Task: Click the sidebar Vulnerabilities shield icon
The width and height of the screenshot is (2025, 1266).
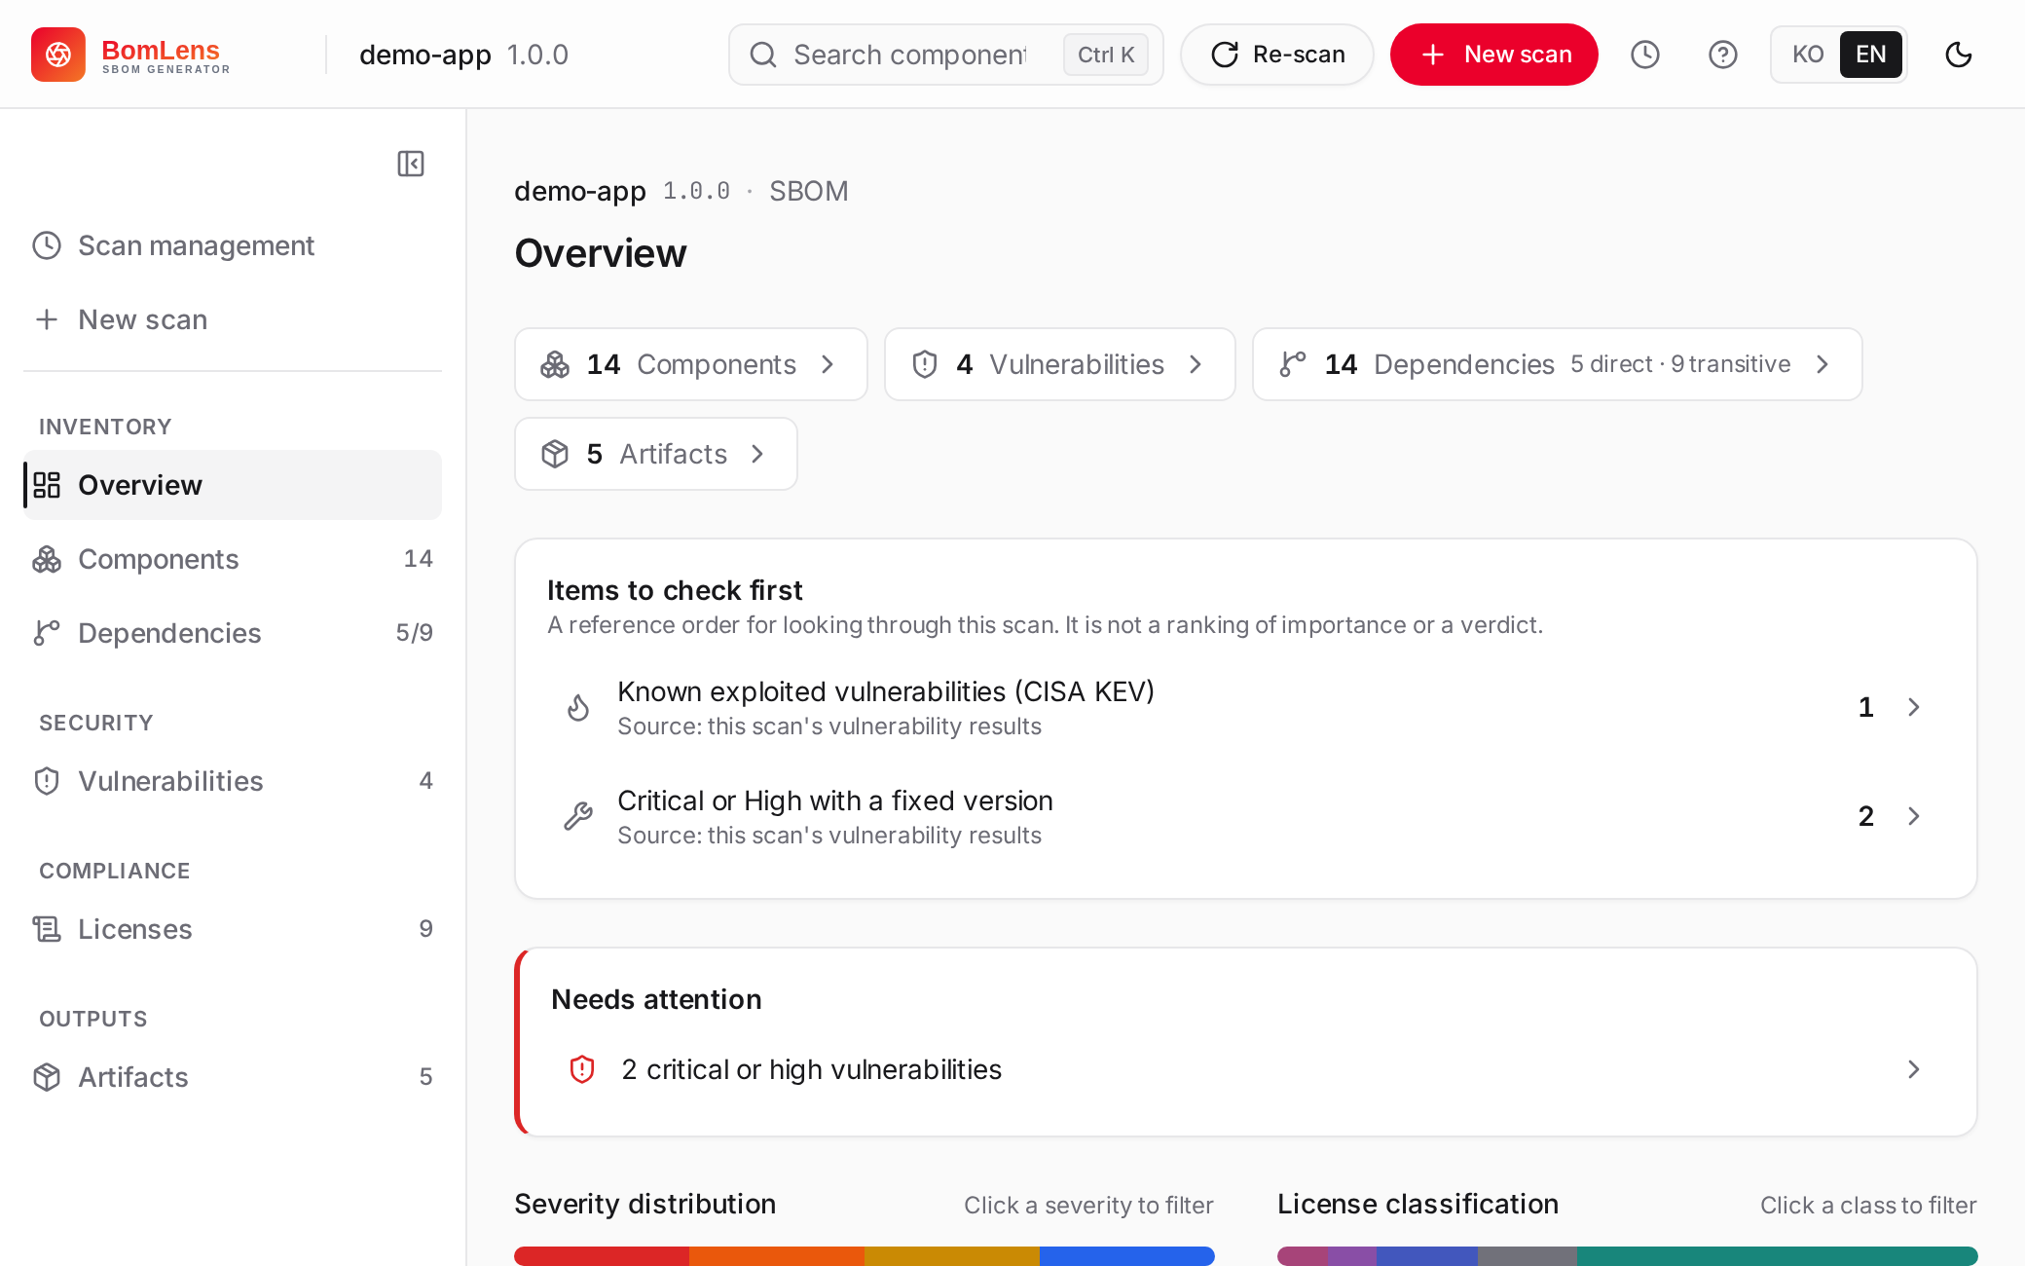Action: point(47,781)
